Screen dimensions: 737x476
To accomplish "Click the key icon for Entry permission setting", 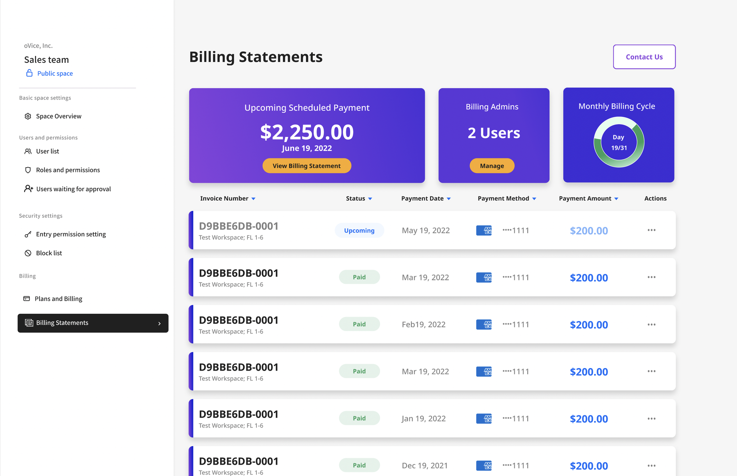I will coord(28,234).
